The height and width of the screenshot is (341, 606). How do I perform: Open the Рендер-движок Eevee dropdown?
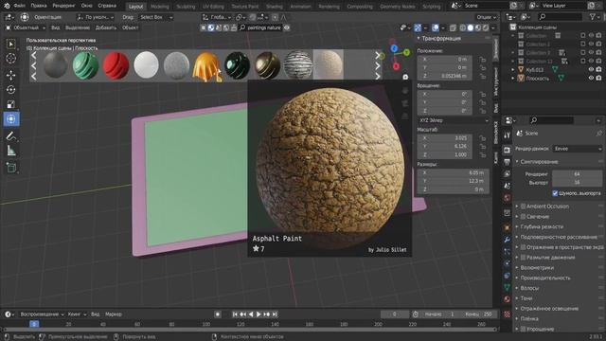tap(578, 149)
